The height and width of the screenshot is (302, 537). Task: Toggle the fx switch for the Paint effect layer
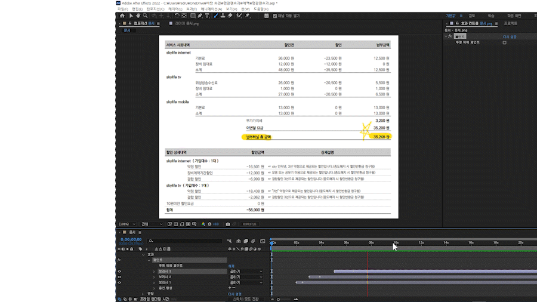click(119, 260)
